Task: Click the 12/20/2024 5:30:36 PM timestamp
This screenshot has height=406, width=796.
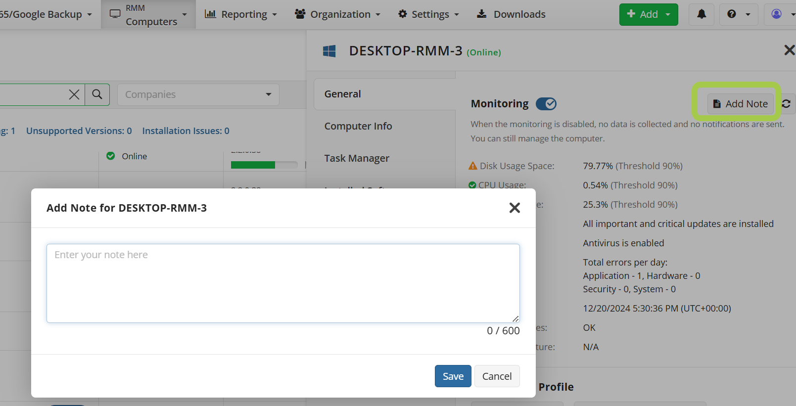Action: [x=657, y=309]
